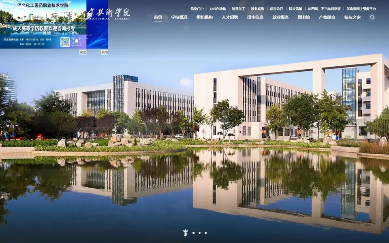Visit the 信息公开 link
Screen dimensions: 389x243
tap(276, 9)
